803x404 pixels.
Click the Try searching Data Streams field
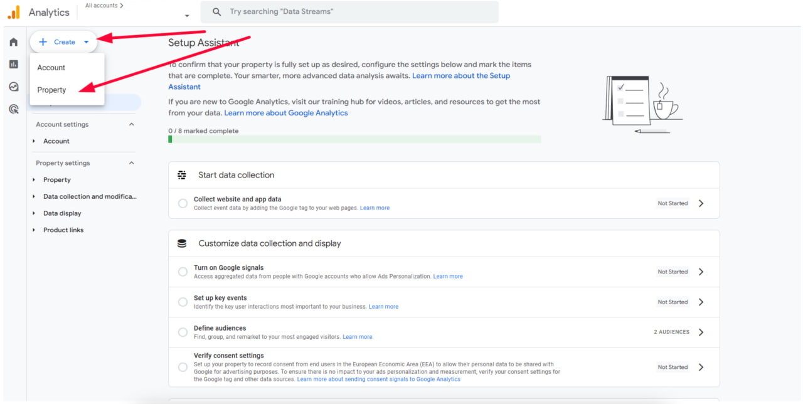pyautogui.click(x=349, y=12)
